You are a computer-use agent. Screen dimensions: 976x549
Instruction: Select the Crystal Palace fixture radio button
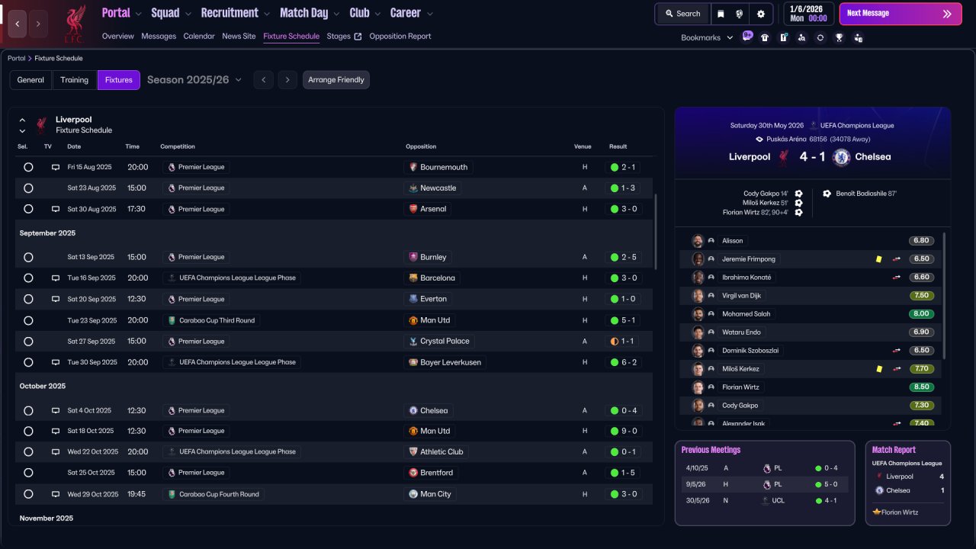tap(28, 342)
